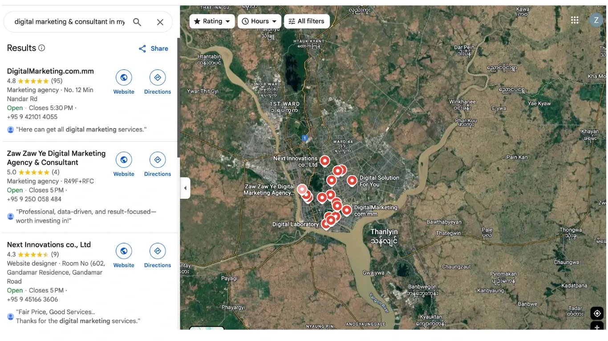Click the Htantabin map label
Screen dimensions: 608x341
point(209,59)
